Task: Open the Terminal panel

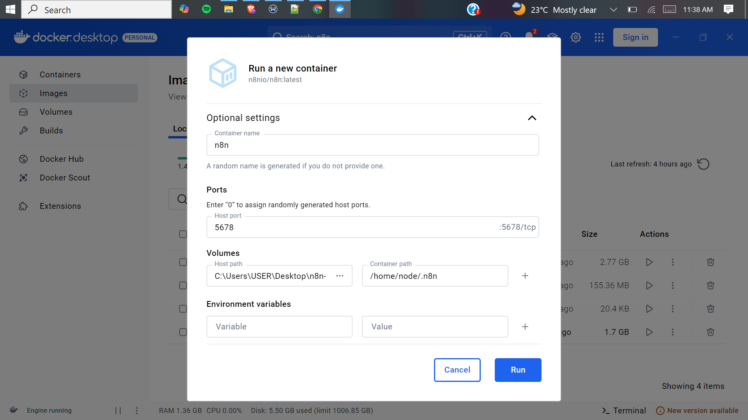Action: point(624,411)
